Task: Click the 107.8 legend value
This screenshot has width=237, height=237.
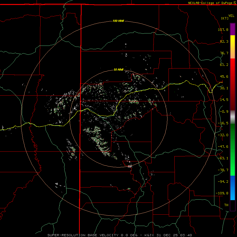Action: click(223, 29)
